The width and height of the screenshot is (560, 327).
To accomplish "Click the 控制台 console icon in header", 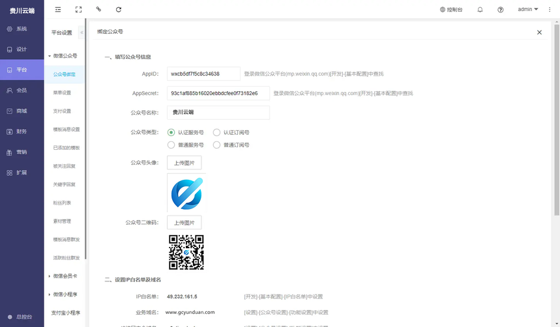I will coord(443,10).
